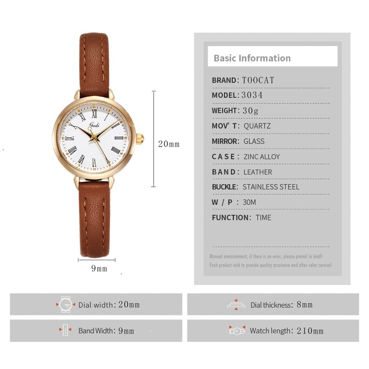Click the MODEL: 3034 row

[x=271, y=95]
